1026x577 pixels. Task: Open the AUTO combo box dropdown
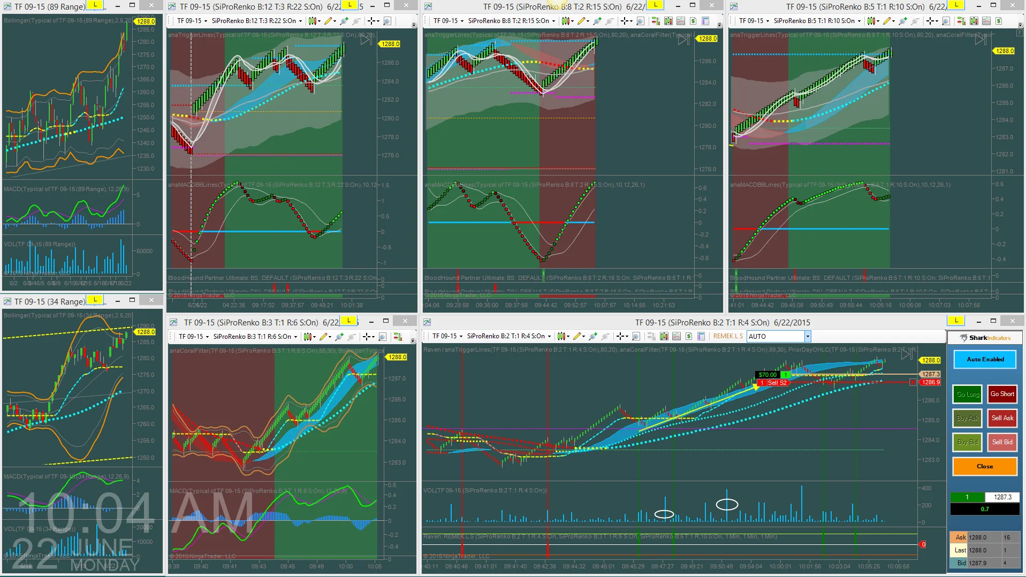point(808,336)
